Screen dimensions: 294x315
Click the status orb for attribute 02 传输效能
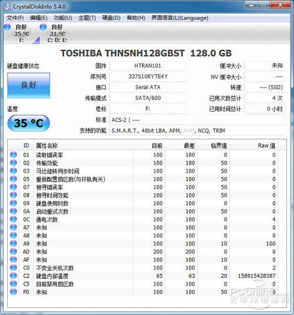pyautogui.click(x=14, y=163)
